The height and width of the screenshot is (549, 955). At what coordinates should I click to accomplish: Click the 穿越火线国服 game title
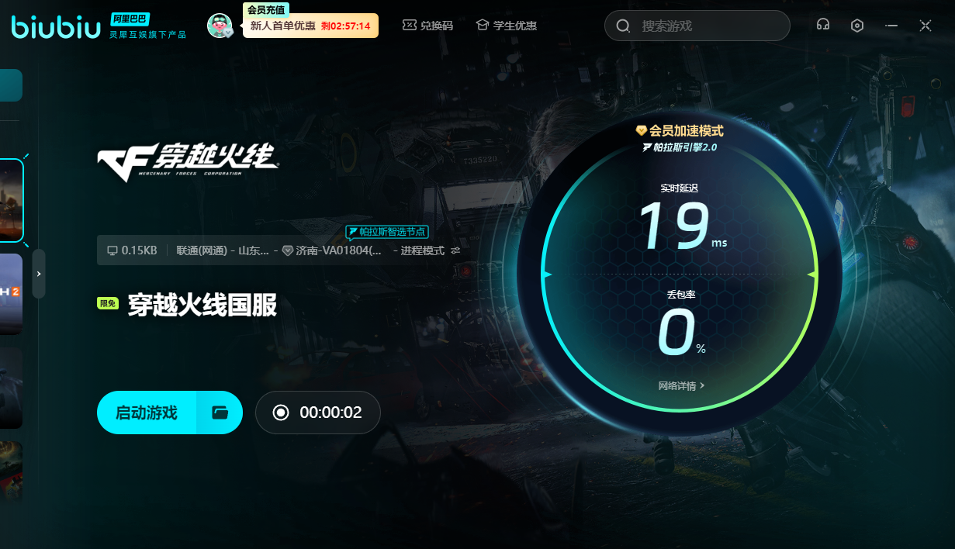pos(202,305)
